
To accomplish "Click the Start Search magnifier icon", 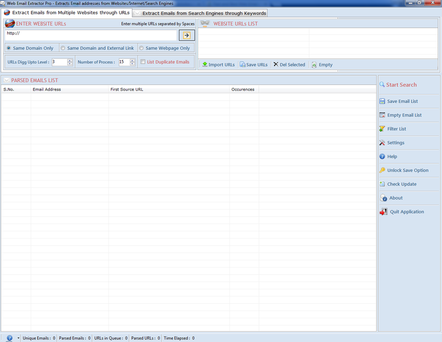I will pos(382,84).
